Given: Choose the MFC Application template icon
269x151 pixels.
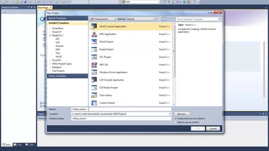Looking at the screenshot, I should click(94, 34).
